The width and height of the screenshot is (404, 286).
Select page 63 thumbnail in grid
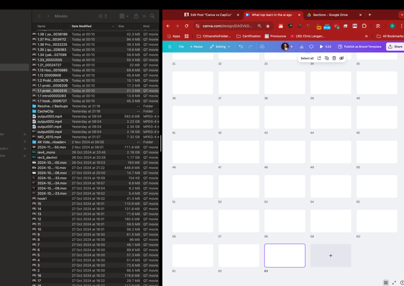coord(285,256)
